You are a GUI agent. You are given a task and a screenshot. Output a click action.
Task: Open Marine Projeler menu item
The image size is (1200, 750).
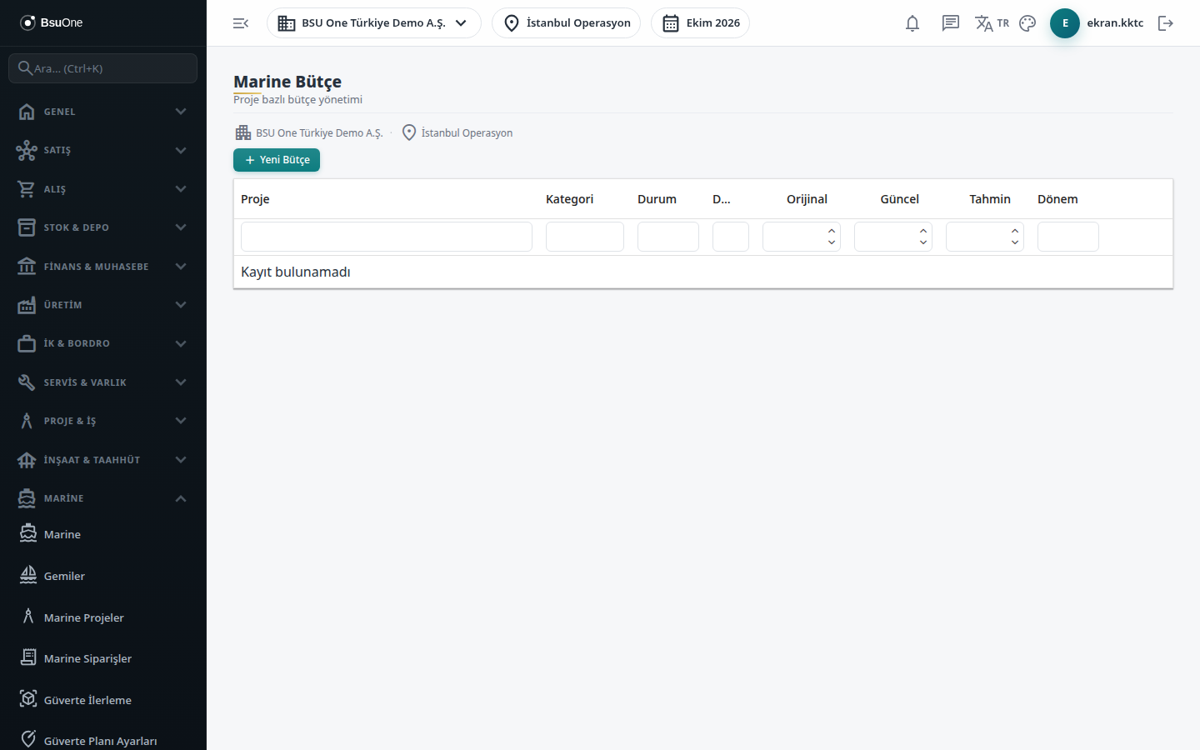point(103,617)
